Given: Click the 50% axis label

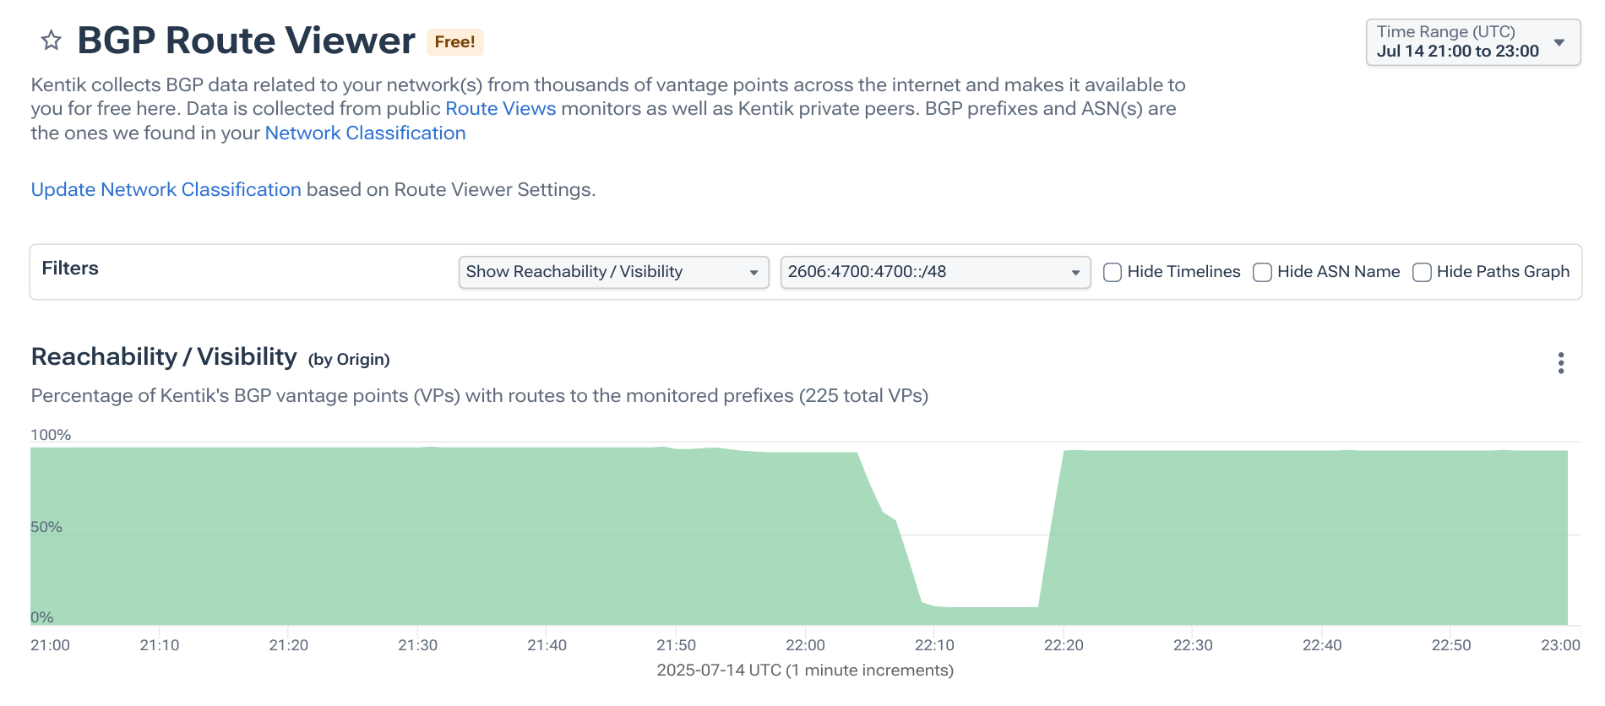Looking at the screenshot, I should 46,527.
